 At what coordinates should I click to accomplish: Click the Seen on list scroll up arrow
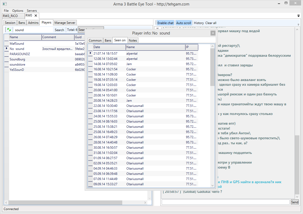pos(212,46)
